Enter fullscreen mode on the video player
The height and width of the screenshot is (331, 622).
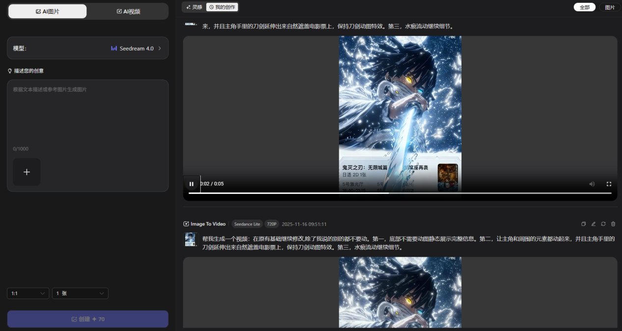point(609,184)
